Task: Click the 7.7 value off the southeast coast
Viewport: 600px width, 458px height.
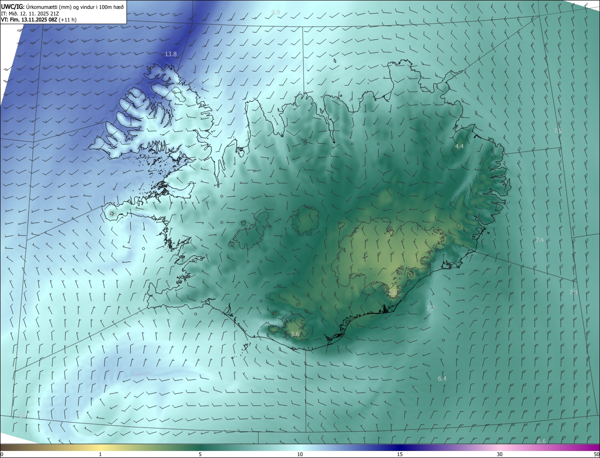Action: tap(430, 308)
